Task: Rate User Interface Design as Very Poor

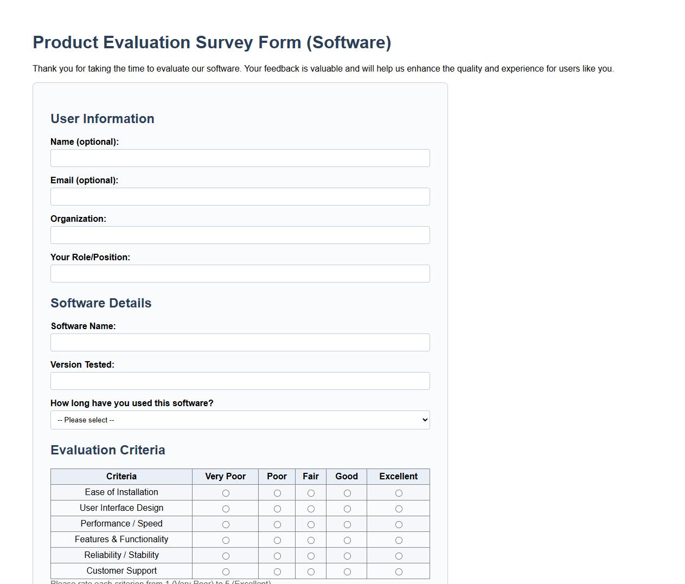Action: pos(226,509)
